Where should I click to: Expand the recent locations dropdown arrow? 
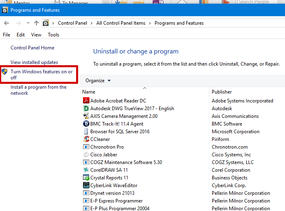(28, 23)
